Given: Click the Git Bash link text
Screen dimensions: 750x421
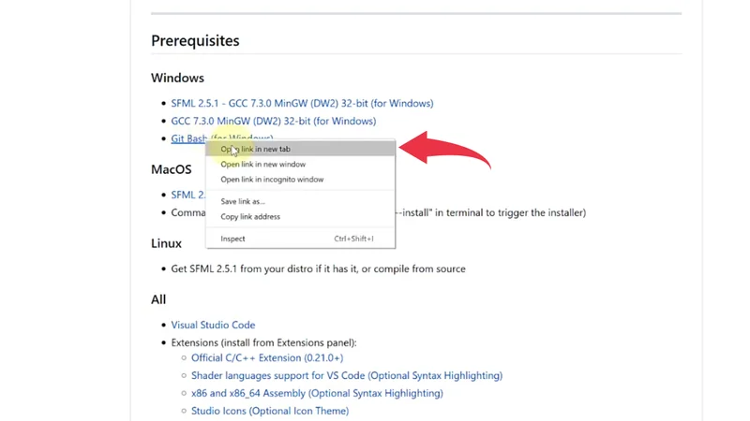Looking at the screenshot, I should 188,138.
